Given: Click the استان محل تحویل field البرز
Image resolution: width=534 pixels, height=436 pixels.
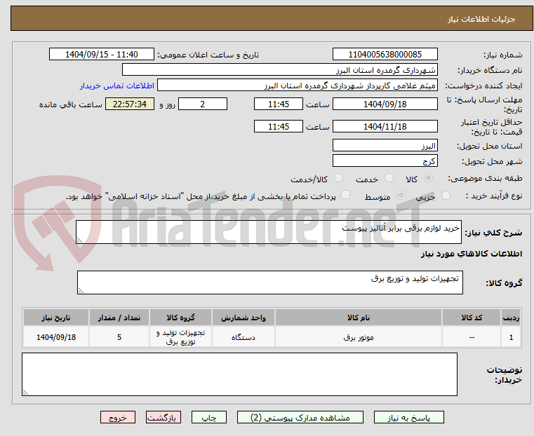Looking at the screenshot, I should 385,146.
